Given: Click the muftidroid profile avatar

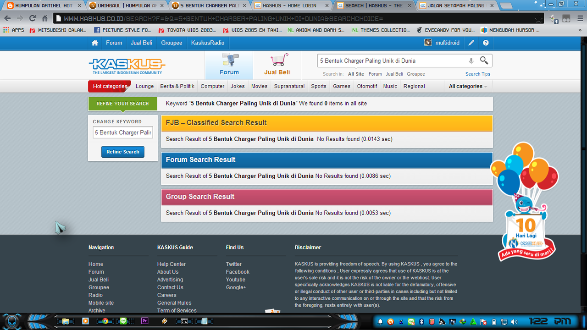Looking at the screenshot, I should pos(428,43).
